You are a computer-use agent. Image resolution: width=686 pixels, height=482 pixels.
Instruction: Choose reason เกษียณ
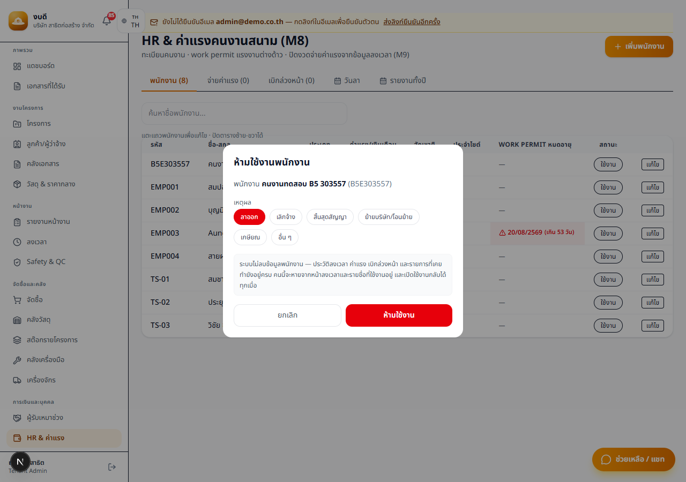(x=250, y=237)
